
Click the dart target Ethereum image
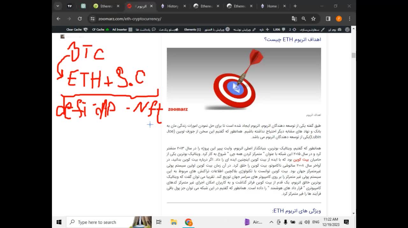point(244,79)
